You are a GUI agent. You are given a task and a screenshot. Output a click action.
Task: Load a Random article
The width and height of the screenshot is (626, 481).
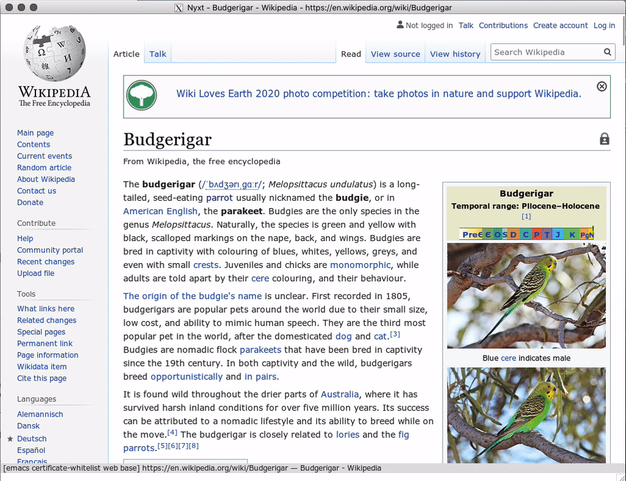point(44,168)
